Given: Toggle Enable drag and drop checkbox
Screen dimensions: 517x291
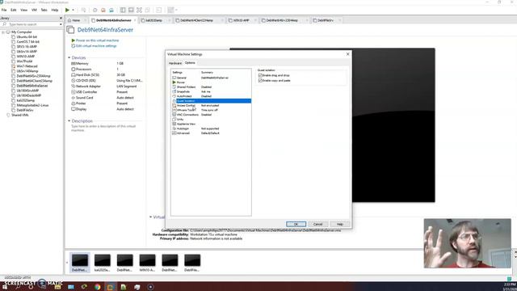Looking at the screenshot, I should 260,75.
